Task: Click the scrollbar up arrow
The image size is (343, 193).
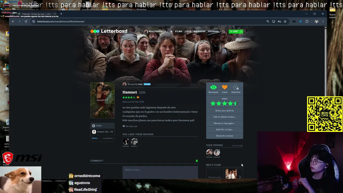Action: (326, 27)
